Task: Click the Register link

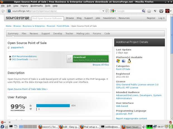Action: (x=151, y=18)
